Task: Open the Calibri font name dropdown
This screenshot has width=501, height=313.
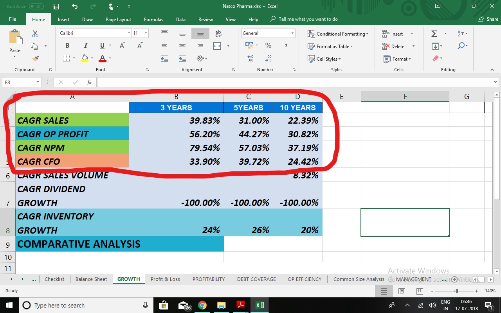Action: tap(129, 33)
